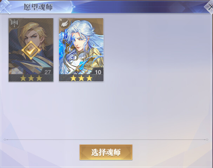
Task: Click the right diamond end of the divider line
Action: [207, 140]
